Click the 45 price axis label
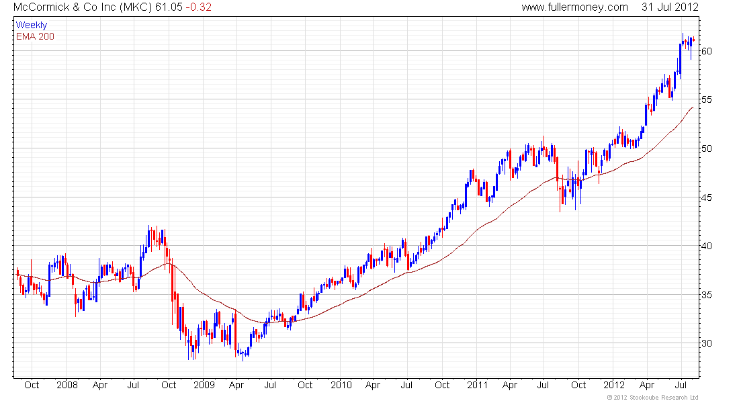Viewport: 739px width, 403px height. coord(707,197)
